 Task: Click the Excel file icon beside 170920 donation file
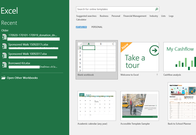[x=4, y=37]
